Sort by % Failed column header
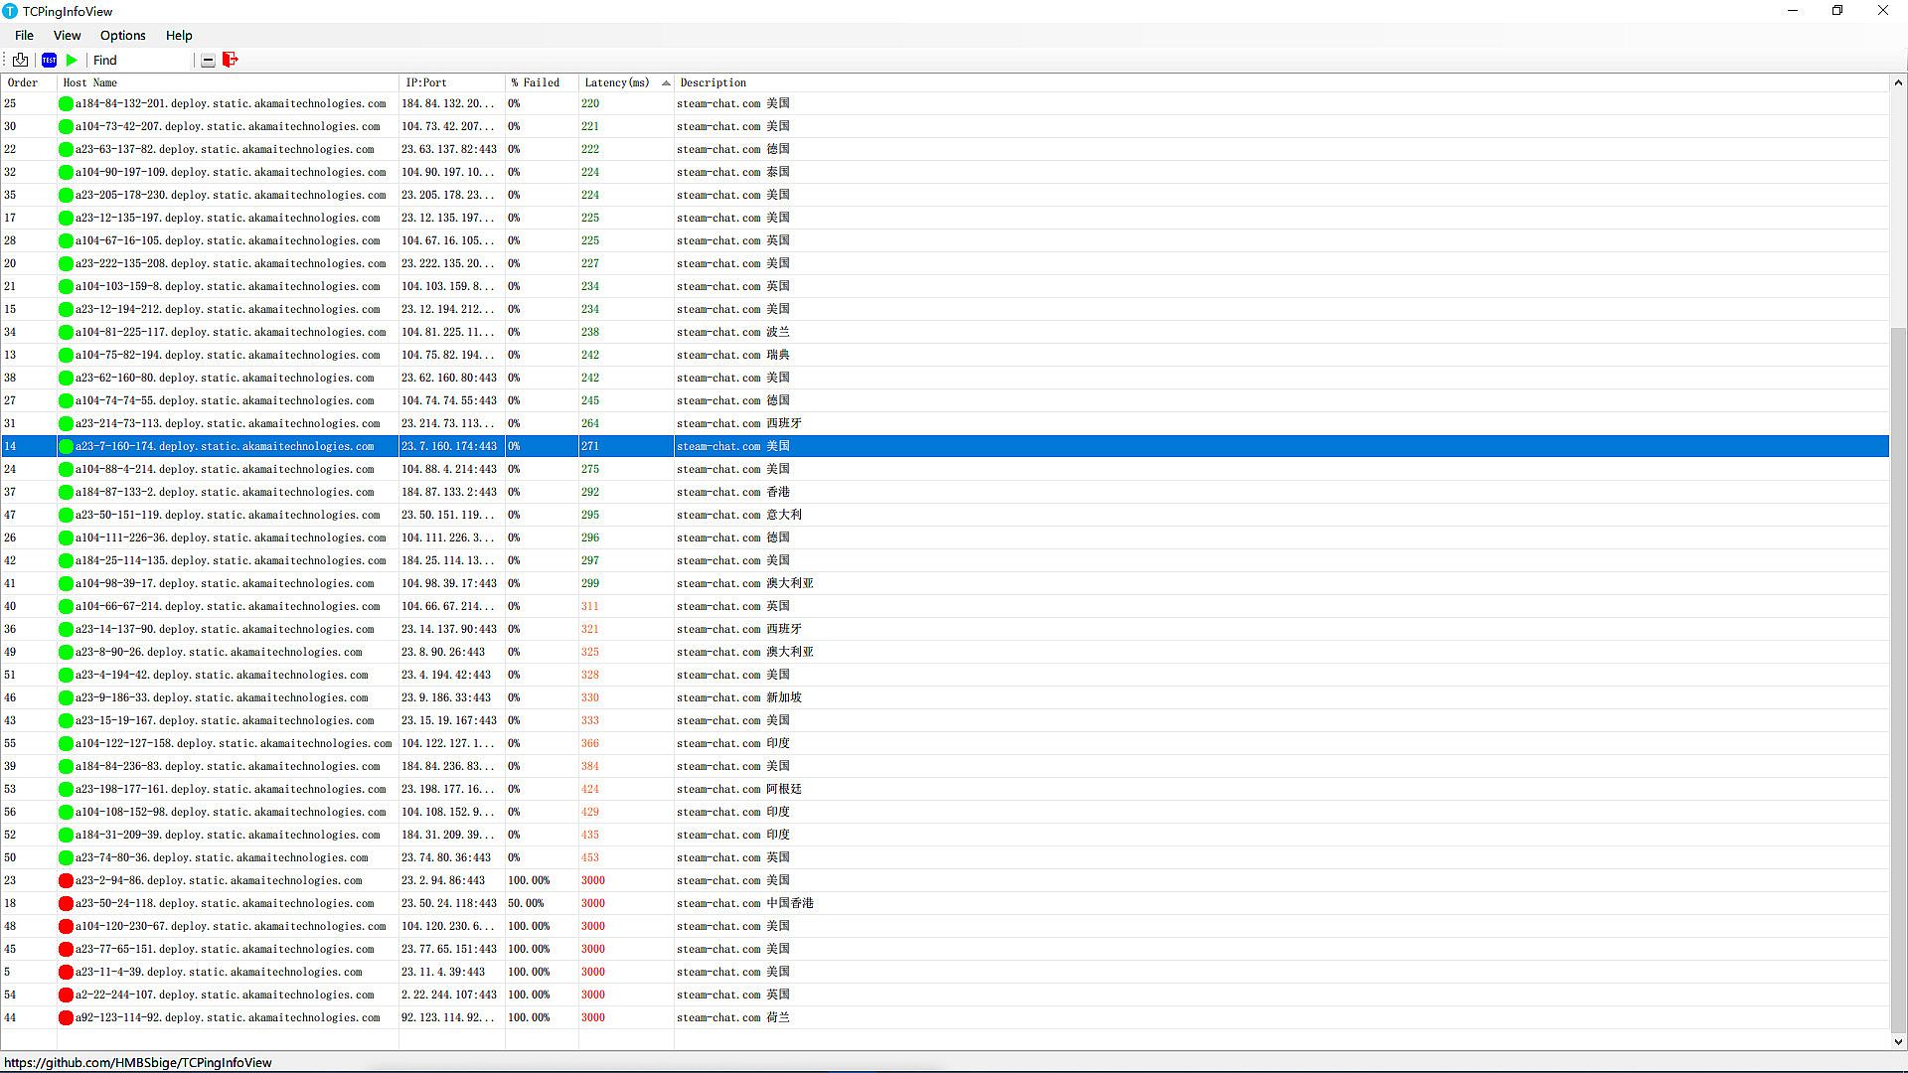This screenshot has width=1908, height=1073. tap(536, 82)
